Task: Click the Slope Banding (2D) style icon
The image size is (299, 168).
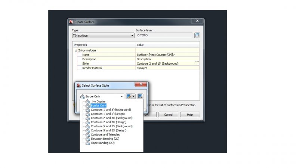Action: click(88, 143)
